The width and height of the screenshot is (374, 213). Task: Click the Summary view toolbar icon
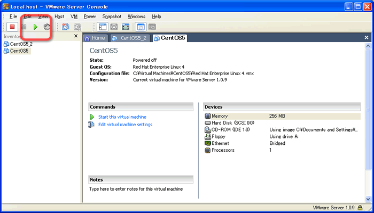pos(141,27)
